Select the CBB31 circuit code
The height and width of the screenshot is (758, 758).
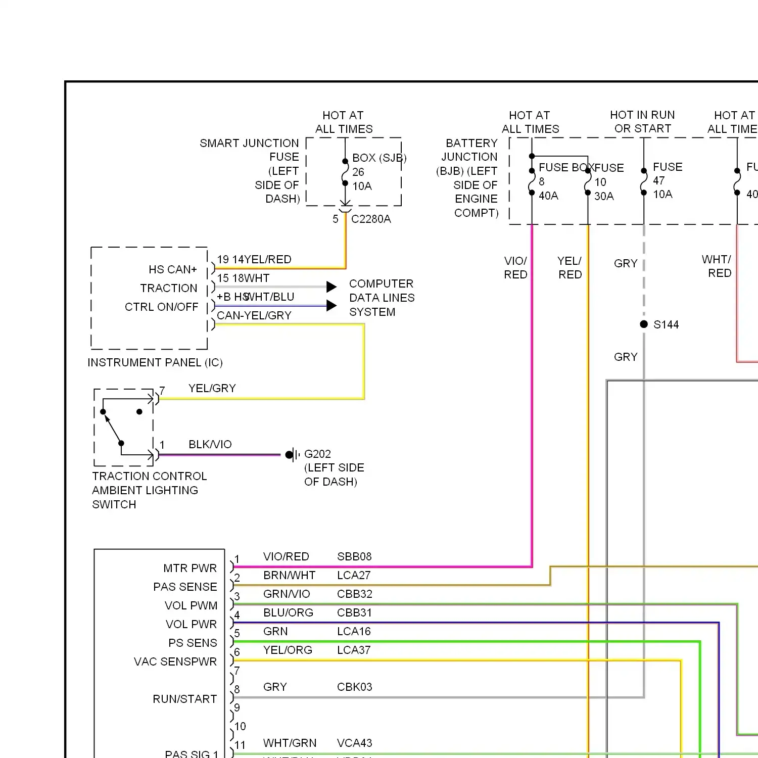point(354,612)
